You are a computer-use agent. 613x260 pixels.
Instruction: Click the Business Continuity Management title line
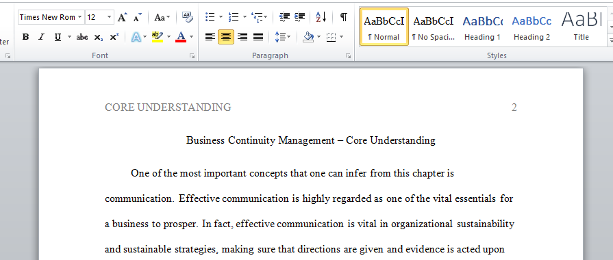tap(311, 140)
